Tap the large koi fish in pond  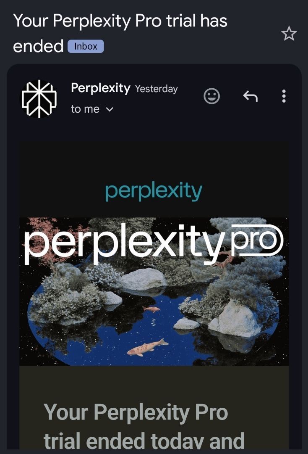(x=148, y=347)
